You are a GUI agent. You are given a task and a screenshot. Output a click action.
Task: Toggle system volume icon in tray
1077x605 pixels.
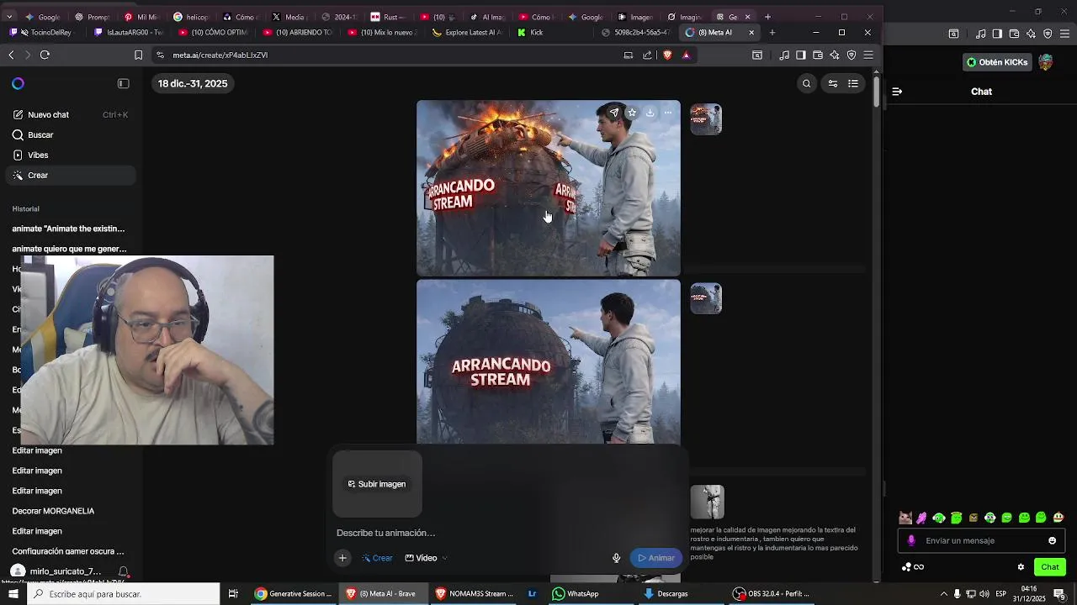[984, 594]
